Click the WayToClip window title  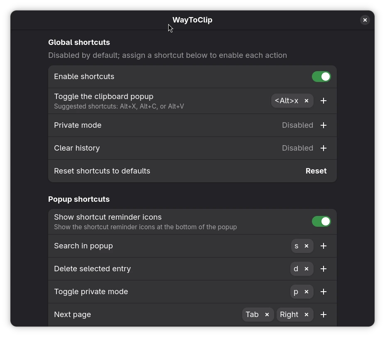[192, 20]
